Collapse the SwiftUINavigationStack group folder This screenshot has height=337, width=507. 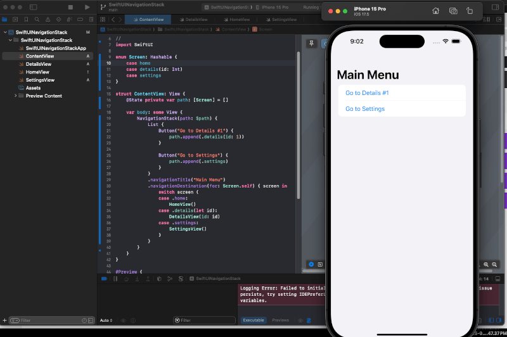pos(10,40)
